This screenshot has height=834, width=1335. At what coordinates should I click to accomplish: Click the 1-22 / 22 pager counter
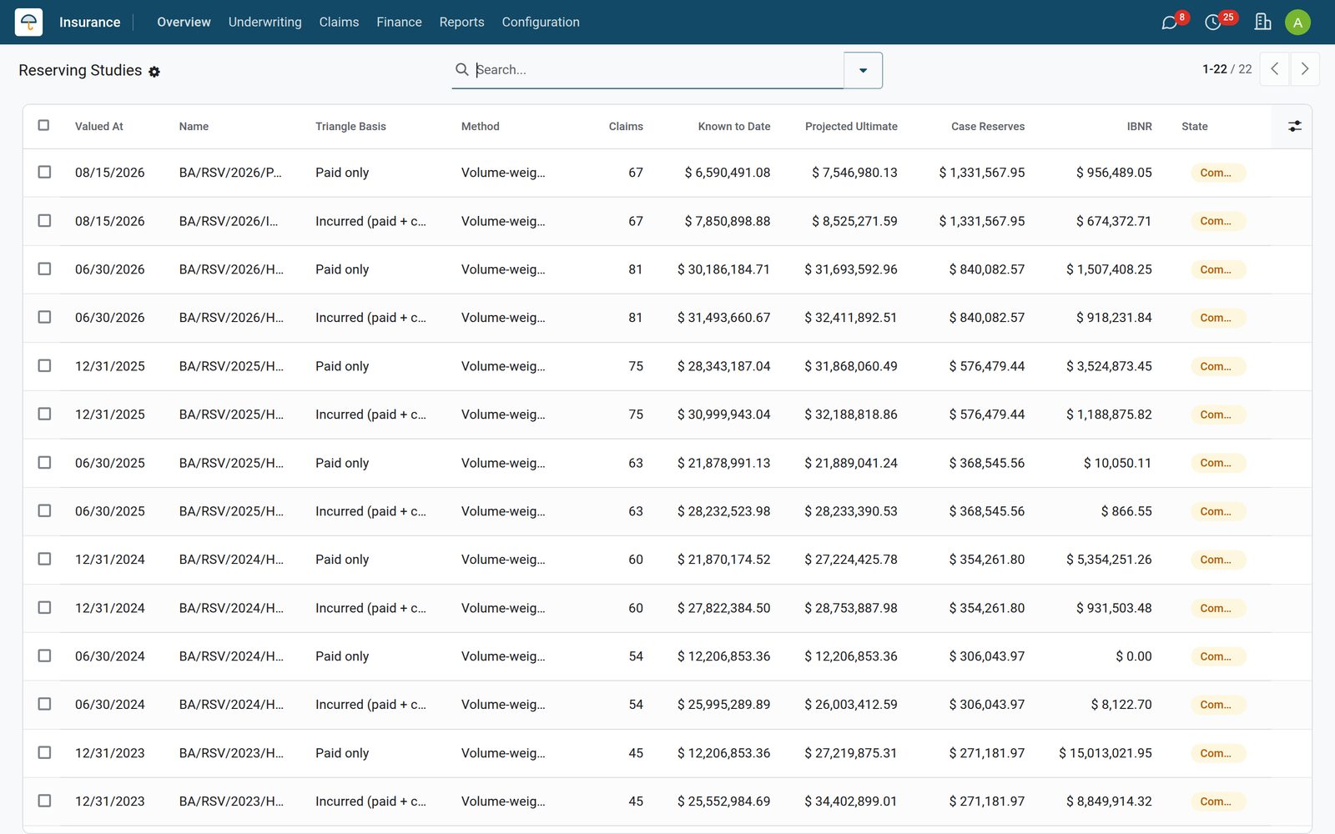point(1227,69)
